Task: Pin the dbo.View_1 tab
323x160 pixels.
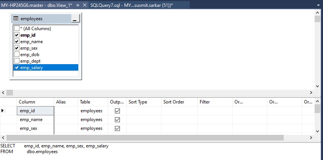Action: 78,4
